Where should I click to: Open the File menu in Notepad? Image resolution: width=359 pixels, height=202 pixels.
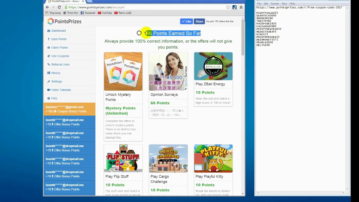(x=259, y=4)
